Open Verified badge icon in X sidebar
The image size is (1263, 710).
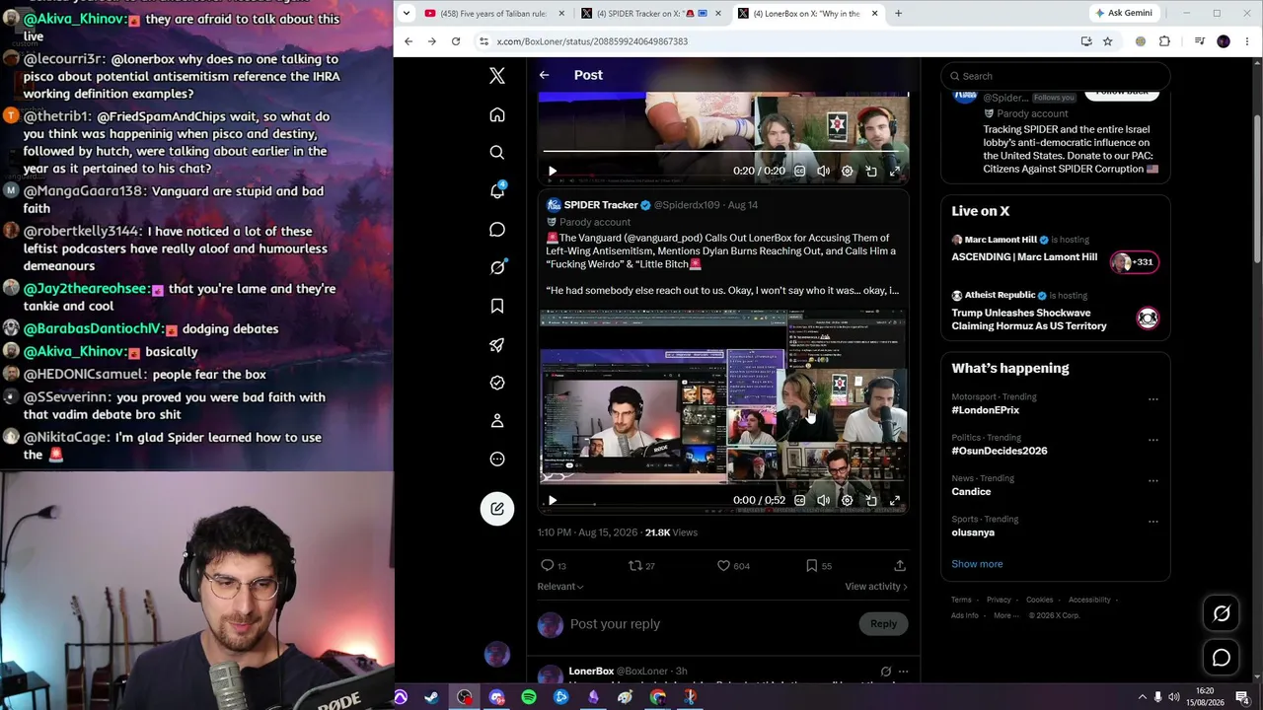tap(497, 383)
